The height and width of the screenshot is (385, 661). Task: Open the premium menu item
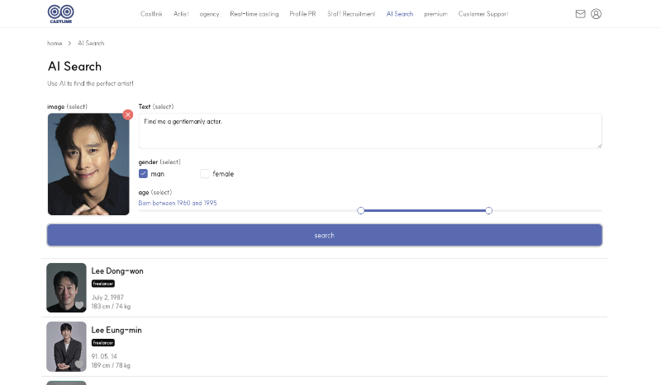[435, 14]
